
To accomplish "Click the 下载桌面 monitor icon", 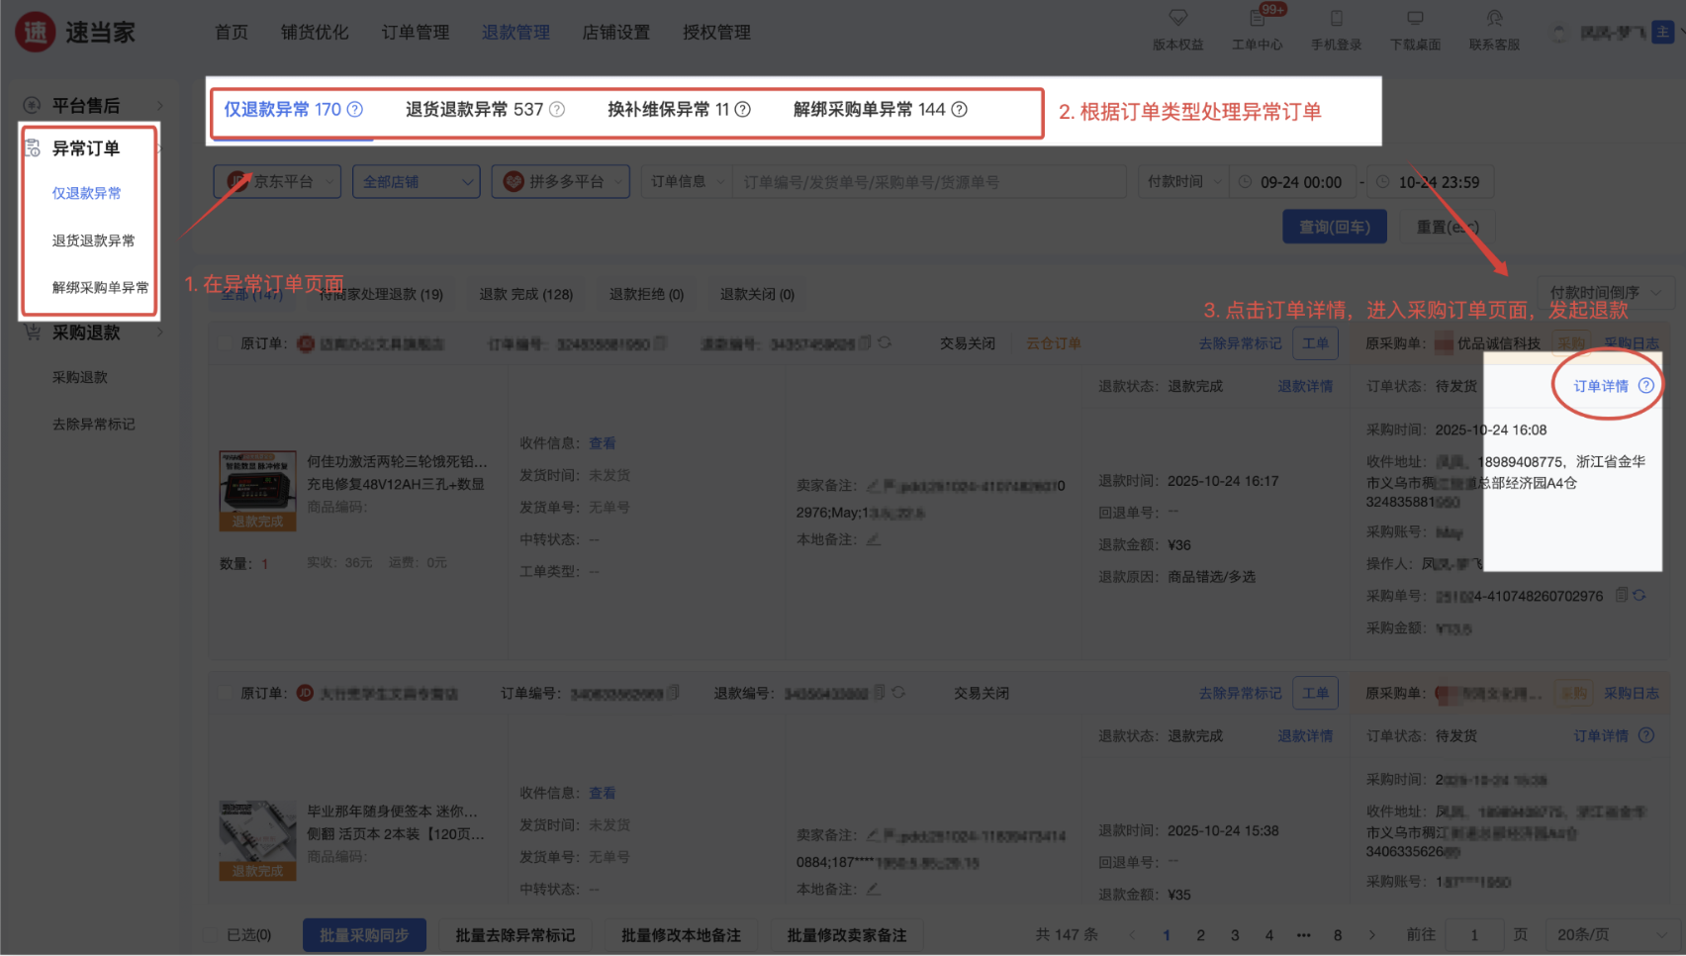I will pyautogui.click(x=1415, y=18).
